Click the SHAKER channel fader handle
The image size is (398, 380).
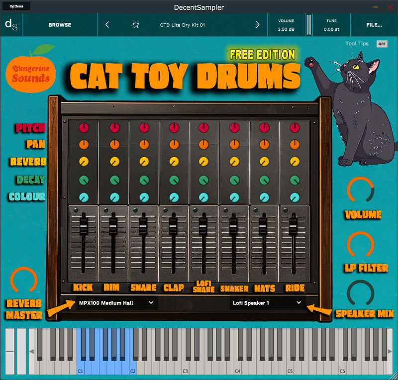233,226
